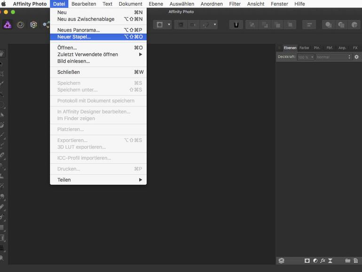Open Live Filters hourglass icon
The image size is (362, 272).
tap(330, 261)
